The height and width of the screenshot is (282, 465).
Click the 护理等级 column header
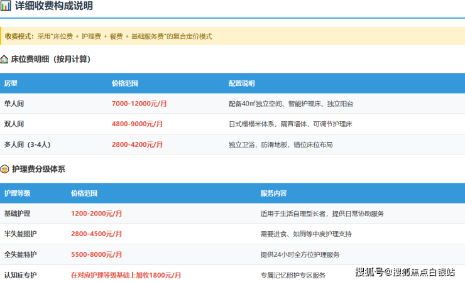pyautogui.click(x=17, y=193)
